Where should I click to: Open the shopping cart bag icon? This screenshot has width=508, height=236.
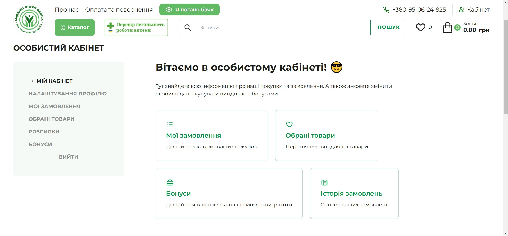pos(447,27)
